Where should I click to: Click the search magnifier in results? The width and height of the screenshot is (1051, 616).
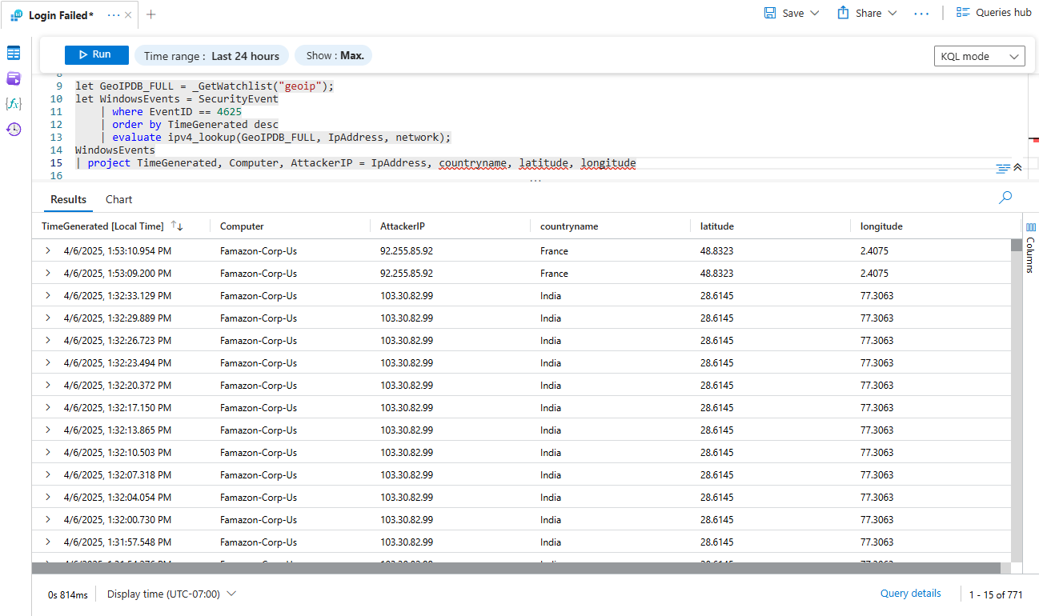click(x=1005, y=198)
